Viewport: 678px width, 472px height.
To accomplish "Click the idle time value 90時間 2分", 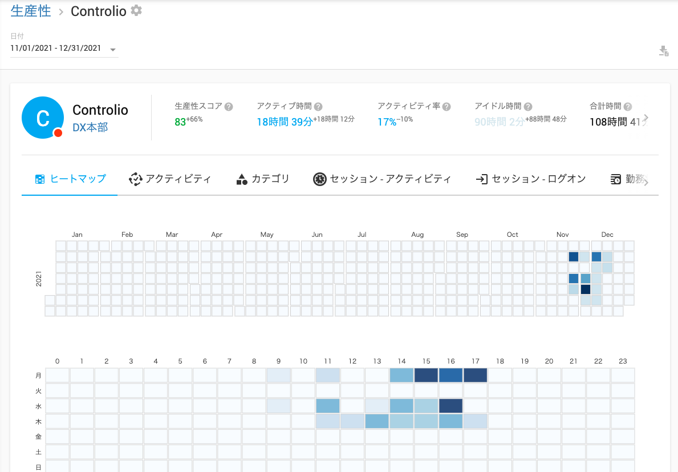I will pos(500,122).
